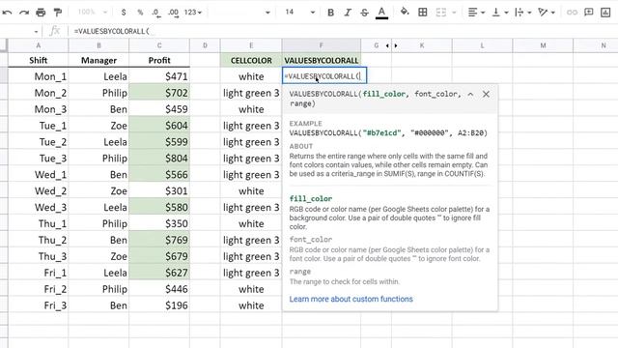Select the Thu_2 shift cell
Viewport: 618px width, 348px height.
[39, 240]
